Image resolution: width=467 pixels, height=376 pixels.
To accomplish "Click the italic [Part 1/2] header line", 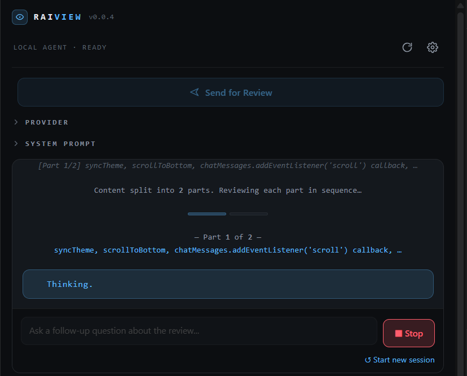I will pyautogui.click(x=228, y=166).
